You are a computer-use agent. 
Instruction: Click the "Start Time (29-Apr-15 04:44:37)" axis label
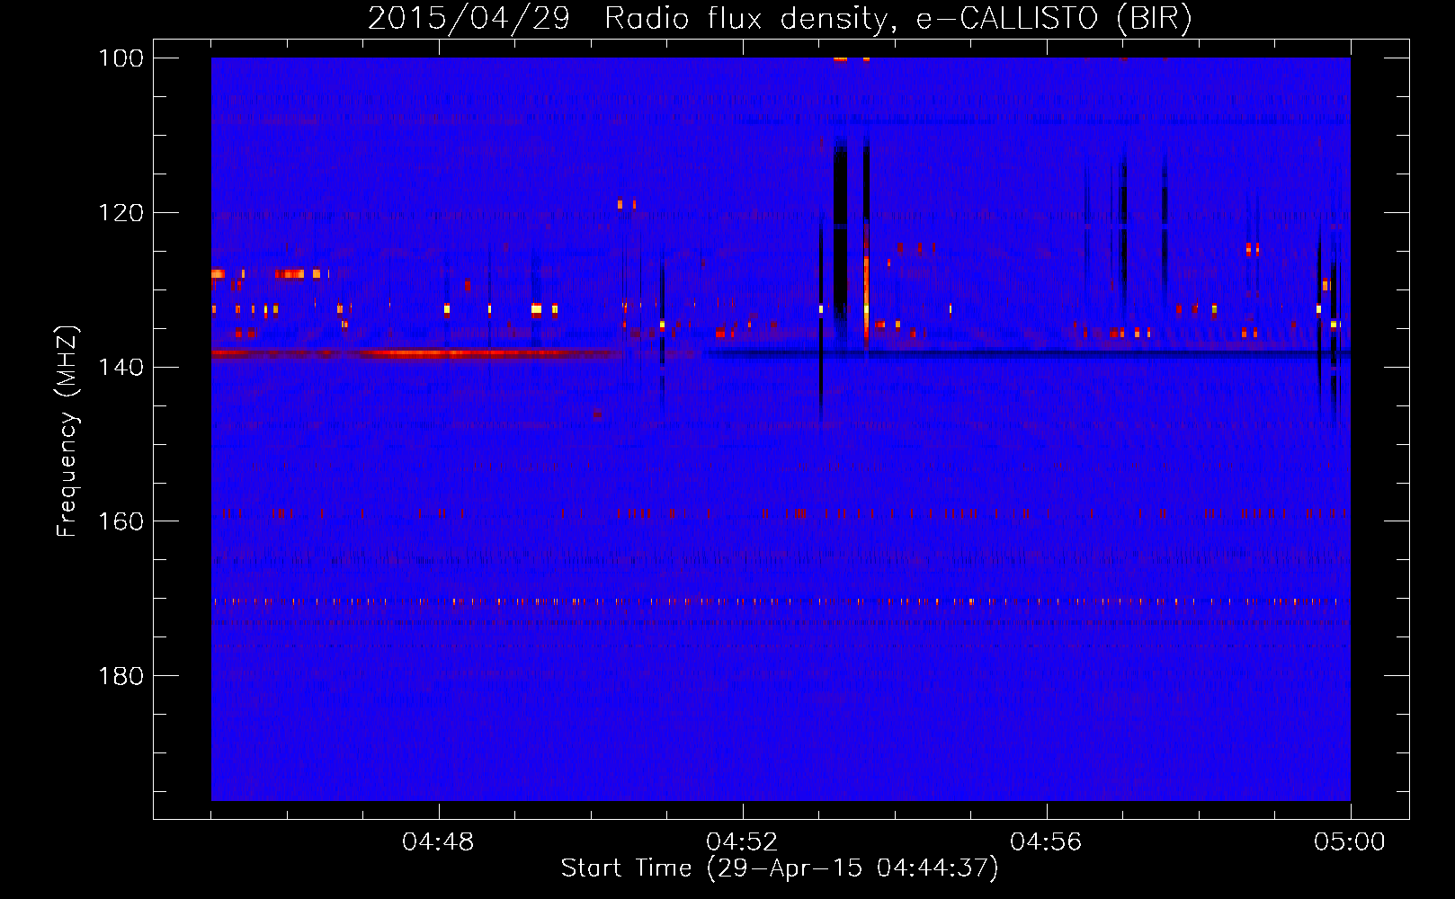point(780,868)
